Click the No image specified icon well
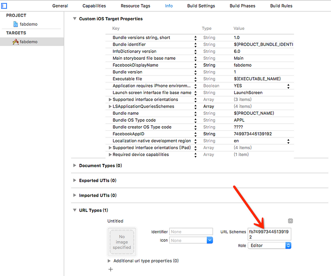Viewport: 331px width, 276px height. 122,242
